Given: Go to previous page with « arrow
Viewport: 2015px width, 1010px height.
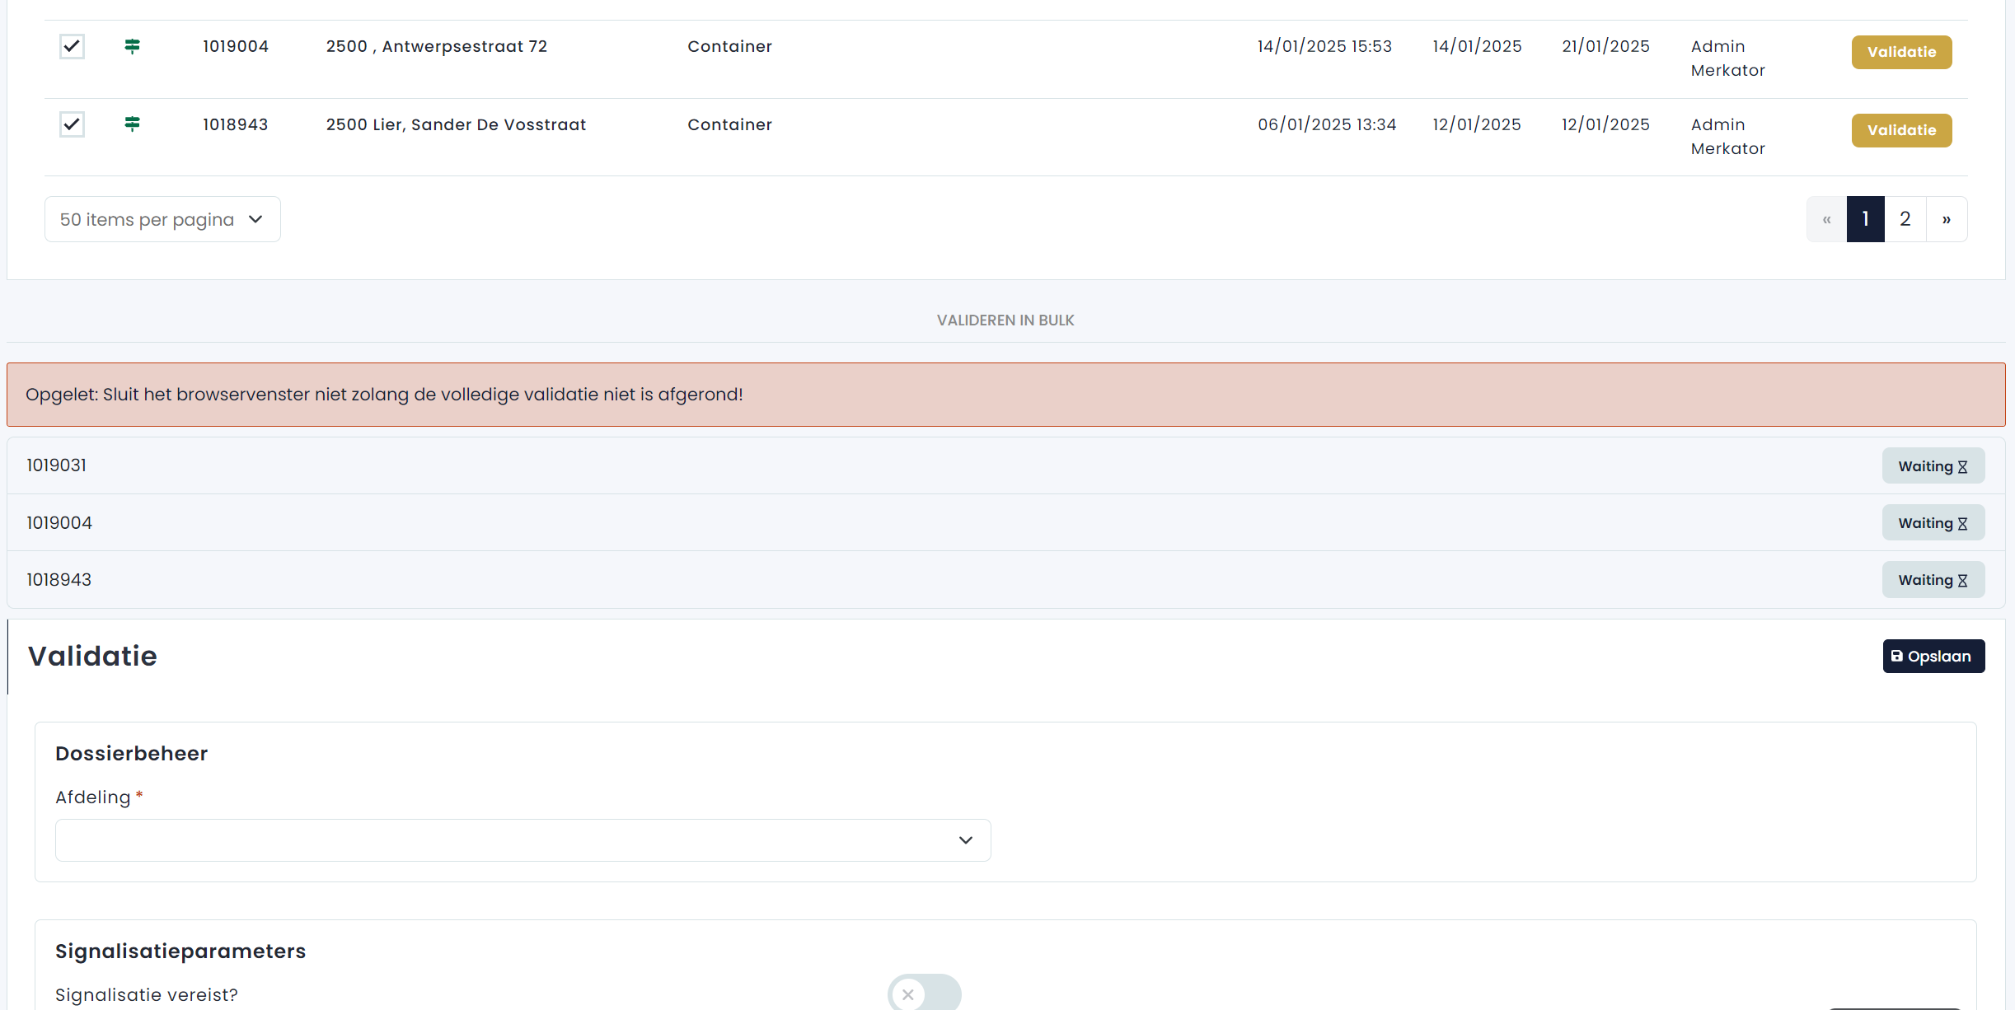Looking at the screenshot, I should click(x=1826, y=219).
